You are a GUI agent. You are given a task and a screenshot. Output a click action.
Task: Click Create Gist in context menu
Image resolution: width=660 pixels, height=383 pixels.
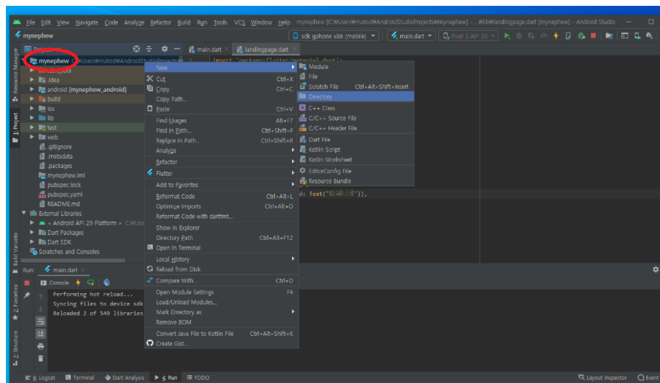pos(221,344)
